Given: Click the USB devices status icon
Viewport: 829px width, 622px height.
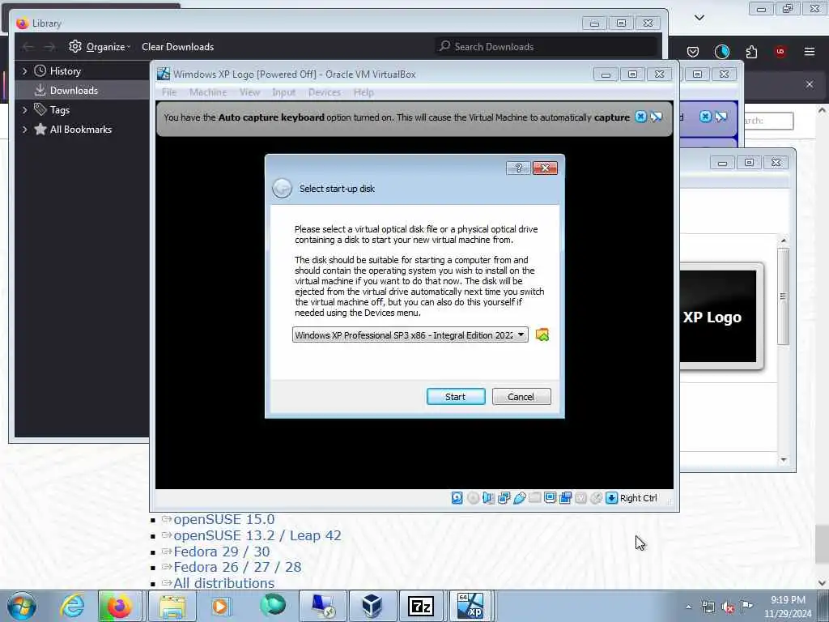Looking at the screenshot, I should pyautogui.click(x=519, y=498).
